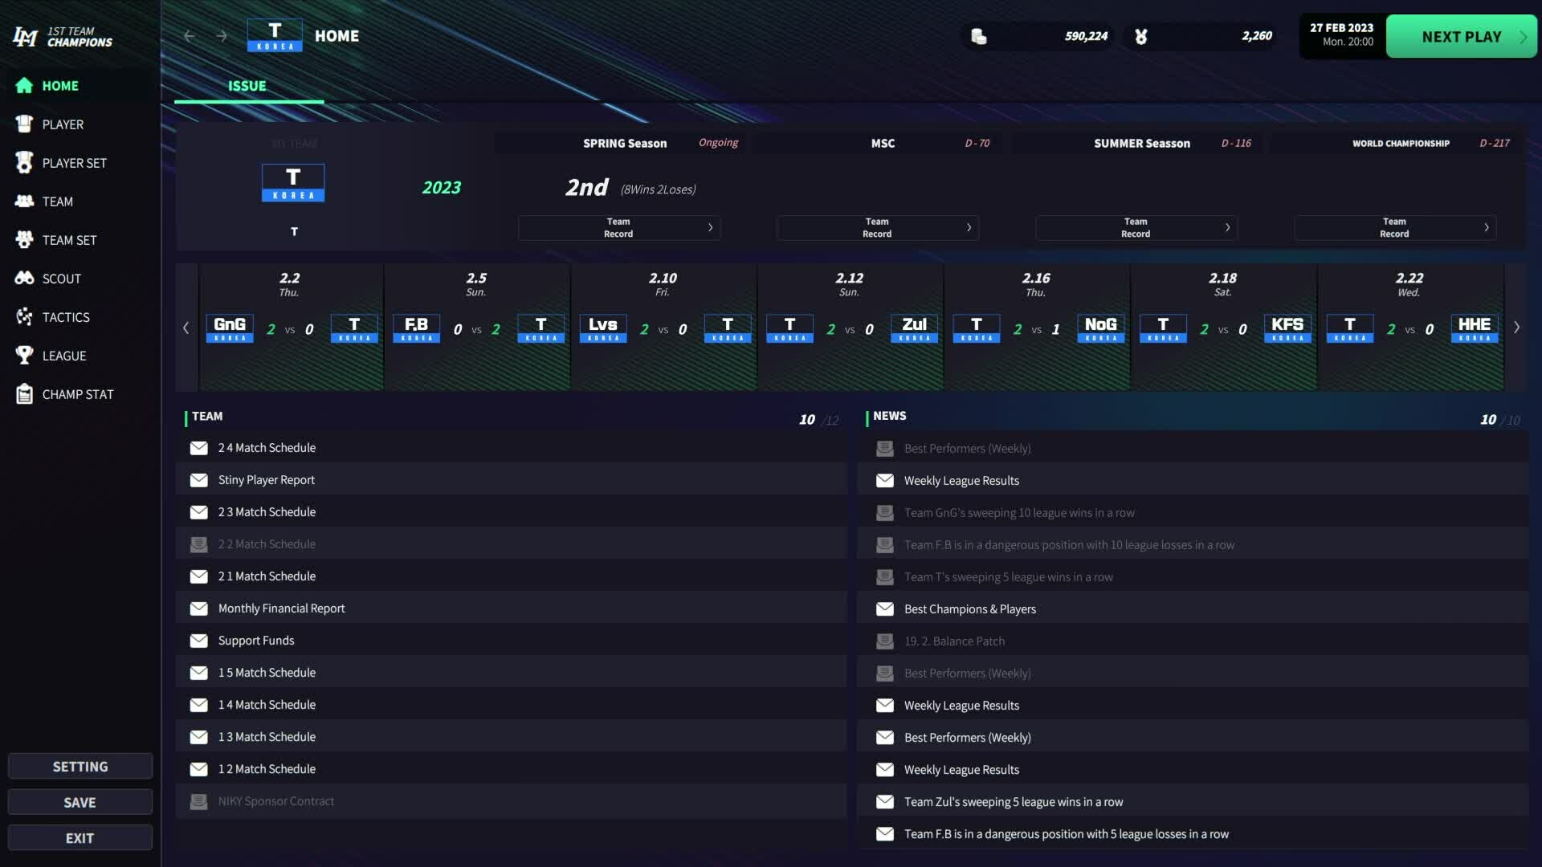
Task: Click the Scout binoculars icon
Action: 24,279
